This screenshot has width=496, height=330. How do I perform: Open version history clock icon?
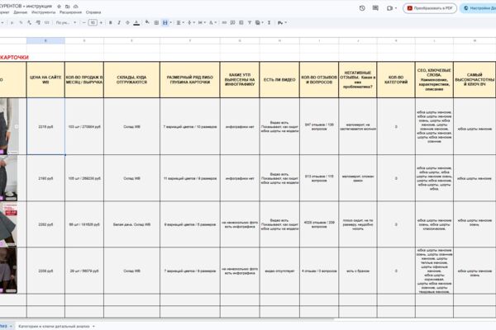pos(362,8)
